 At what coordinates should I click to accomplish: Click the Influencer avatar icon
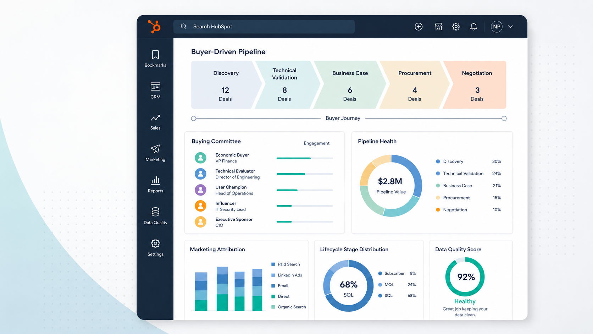(x=200, y=206)
